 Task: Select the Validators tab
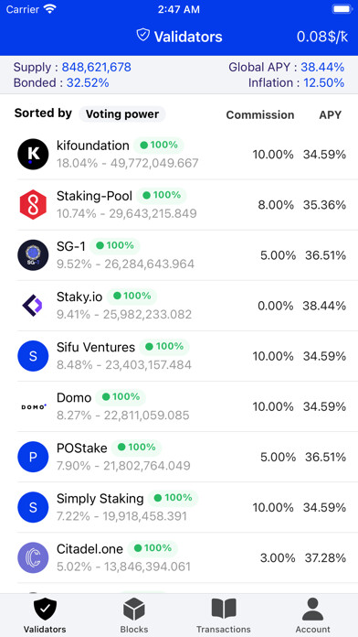click(x=45, y=615)
